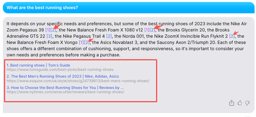Click citation [2] after Fresh Foam X Vongo
This screenshot has width=256, height=117.
87,42
